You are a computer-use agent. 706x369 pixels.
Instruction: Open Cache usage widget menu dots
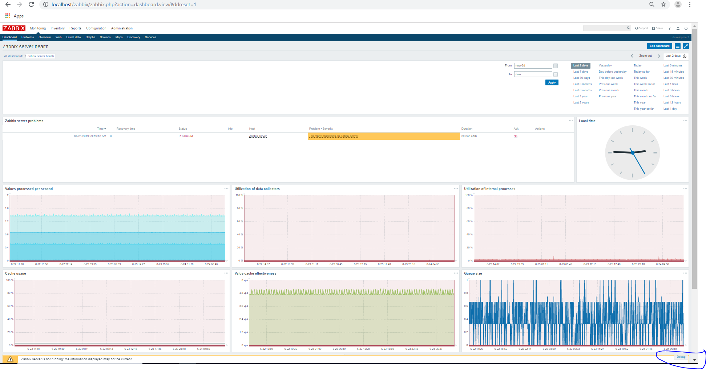(226, 273)
